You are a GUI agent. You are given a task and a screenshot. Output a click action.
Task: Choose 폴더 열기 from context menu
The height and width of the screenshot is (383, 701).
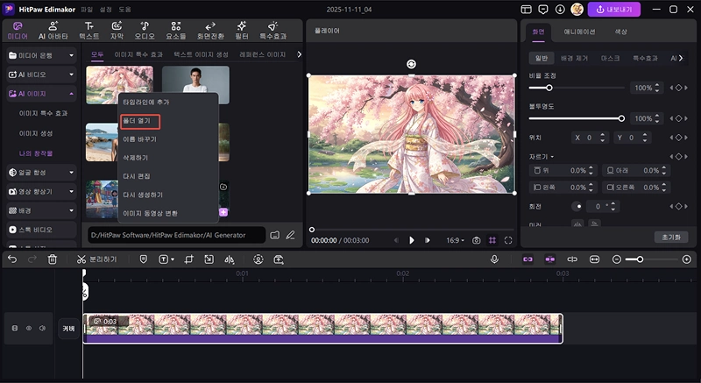140,120
